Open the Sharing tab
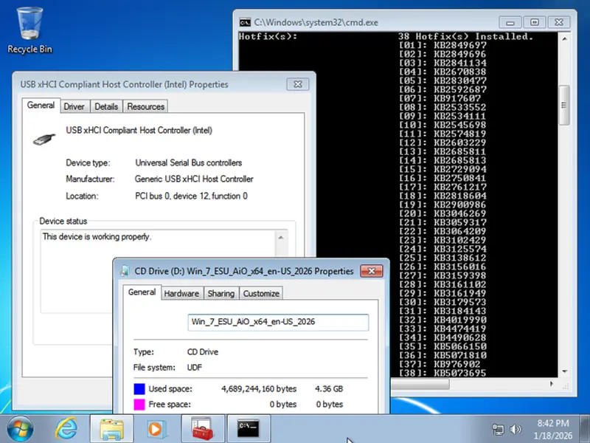Viewport: 590px width, 443px height. 221,293
